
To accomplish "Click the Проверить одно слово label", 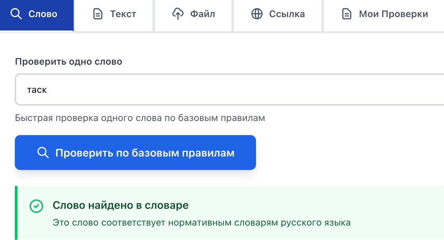I will (x=69, y=62).
